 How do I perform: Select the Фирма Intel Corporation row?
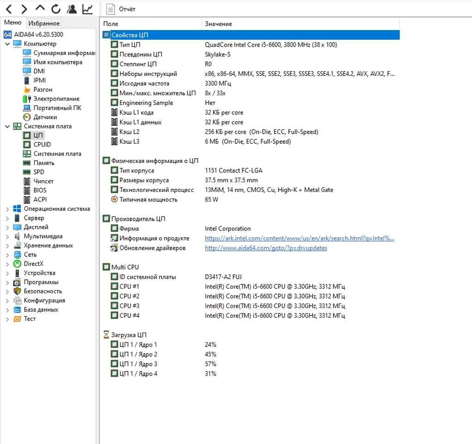(251, 228)
